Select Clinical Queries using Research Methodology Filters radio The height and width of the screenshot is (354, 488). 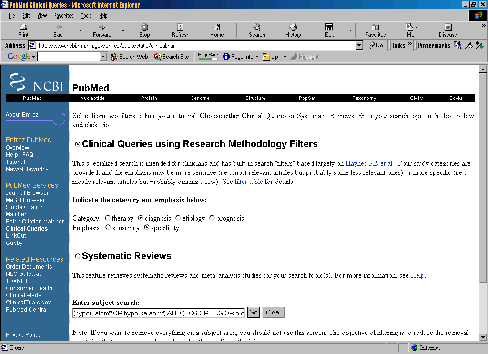78,144
